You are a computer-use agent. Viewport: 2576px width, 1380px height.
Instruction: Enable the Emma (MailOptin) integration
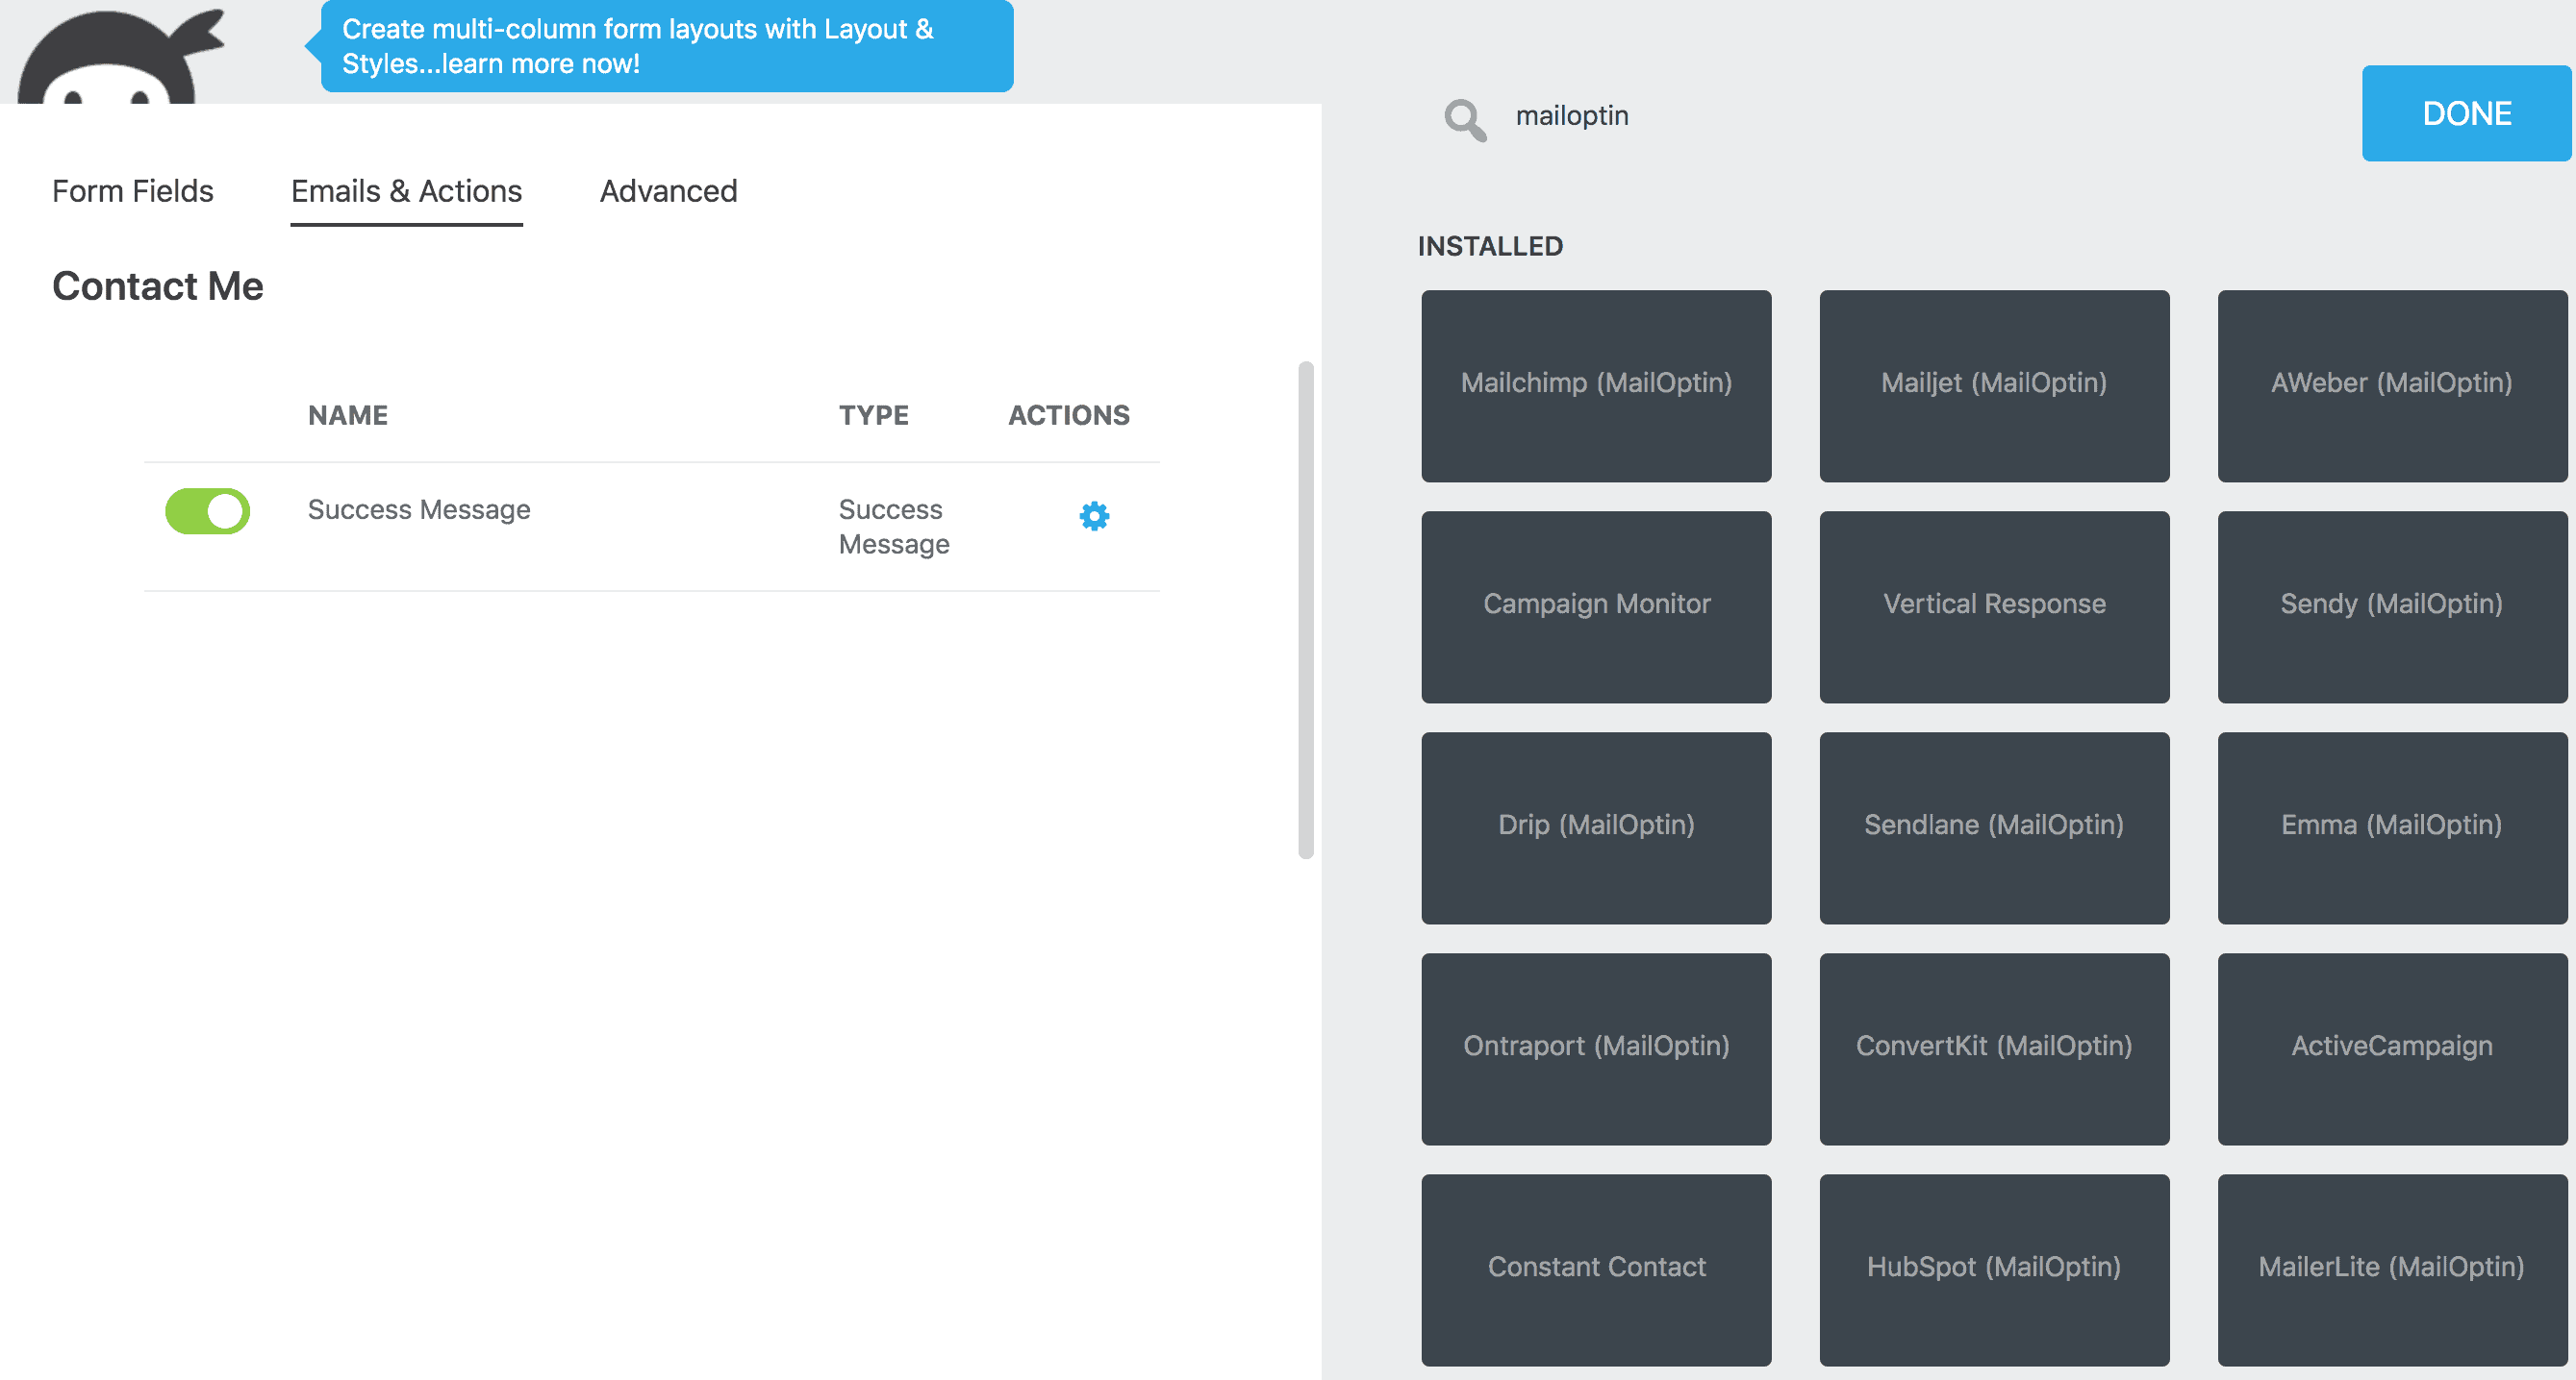[2388, 826]
